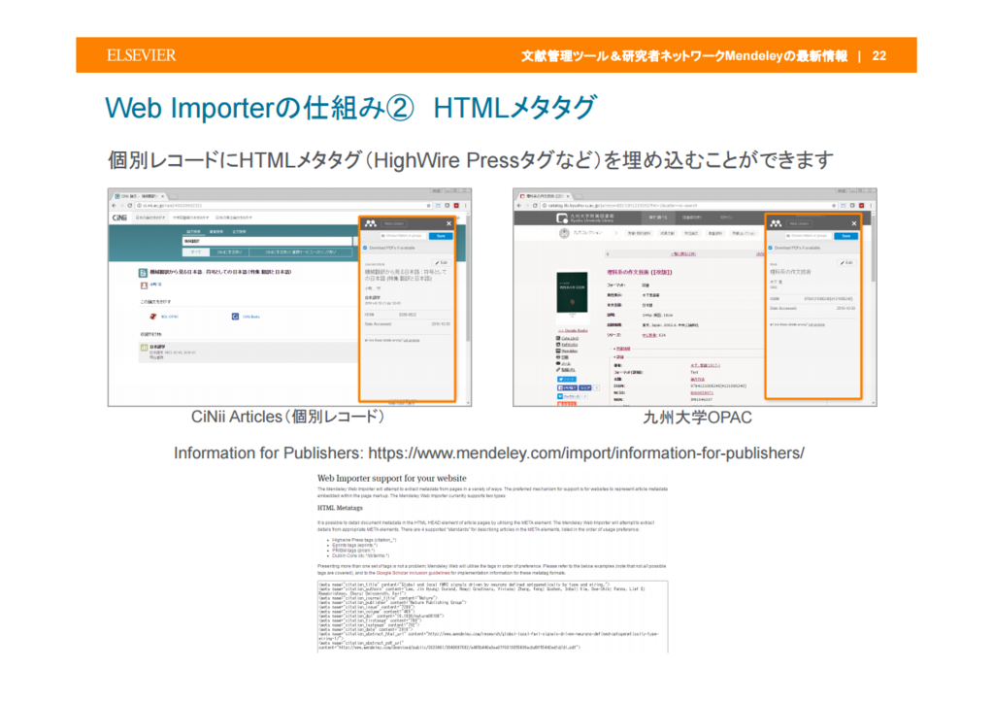Click Web Library in the Kyushu OPAC importer popup header
Image resolution: width=994 pixels, height=703 pixels.
800,223
